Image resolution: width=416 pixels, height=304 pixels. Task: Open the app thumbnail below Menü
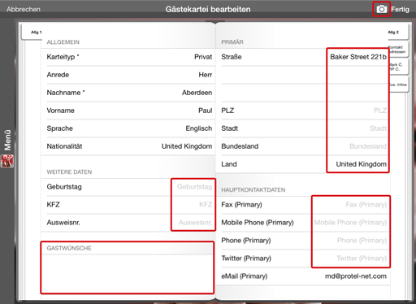point(7,161)
